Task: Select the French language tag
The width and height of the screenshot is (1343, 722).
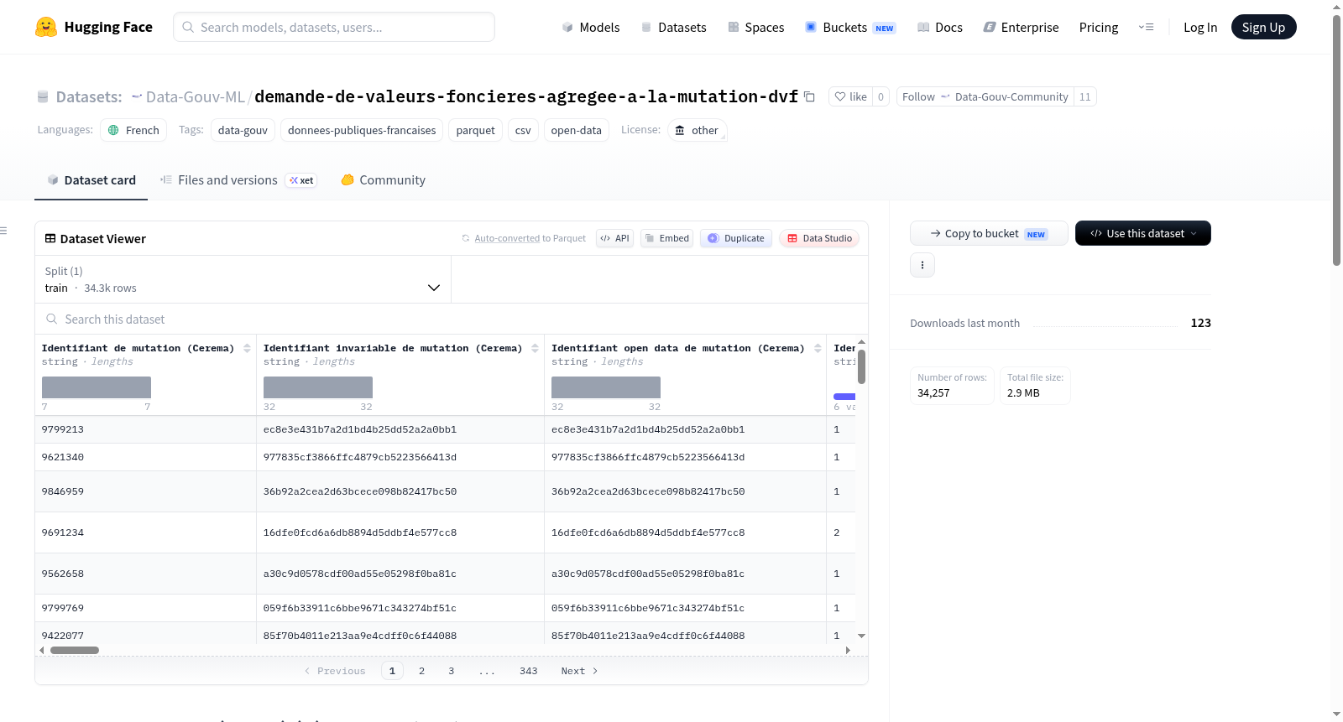Action: point(133,130)
